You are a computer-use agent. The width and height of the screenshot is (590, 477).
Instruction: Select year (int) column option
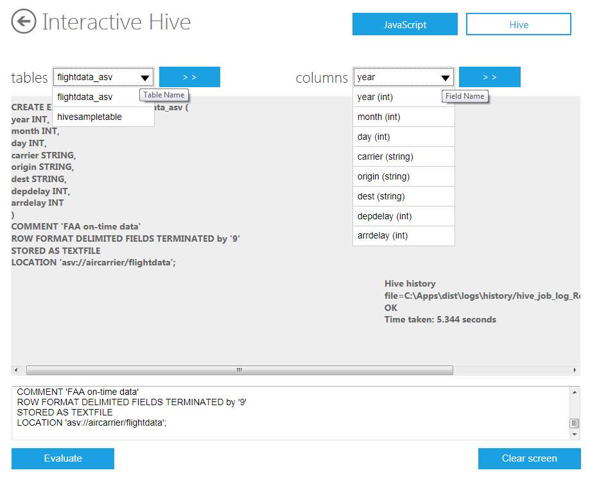pyautogui.click(x=403, y=97)
